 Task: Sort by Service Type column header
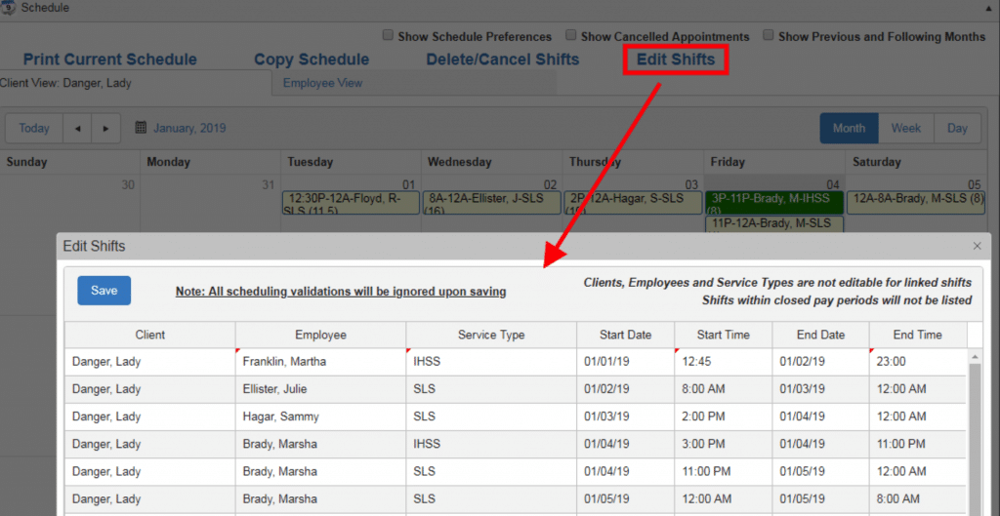pyautogui.click(x=491, y=335)
